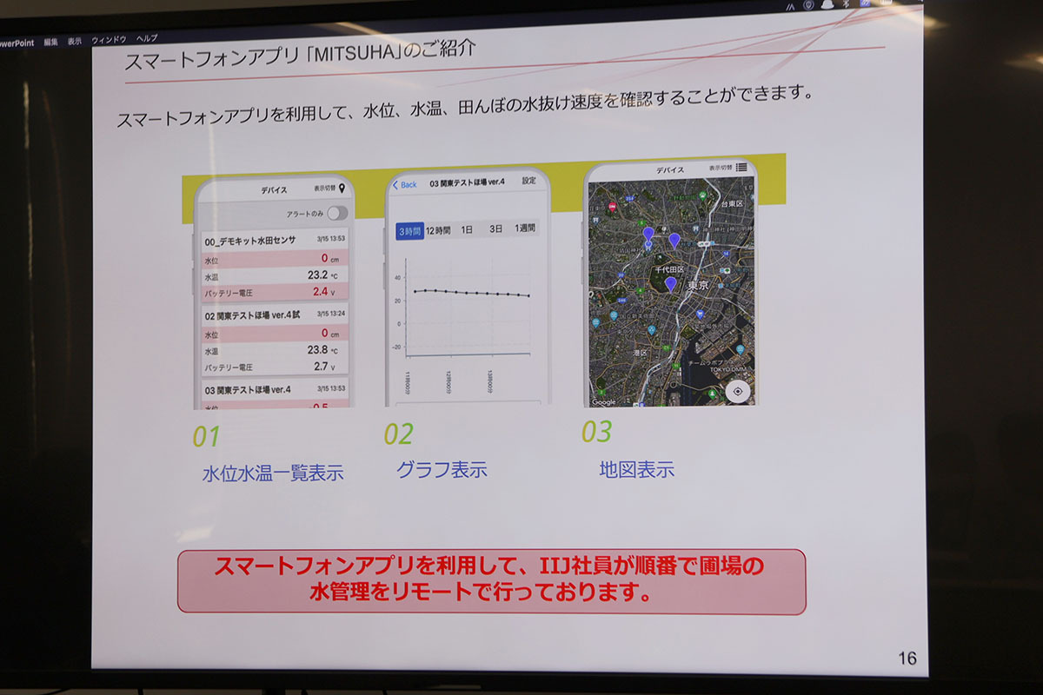Click the 東京 label on the map
The width and height of the screenshot is (1043, 695).
[x=698, y=285]
